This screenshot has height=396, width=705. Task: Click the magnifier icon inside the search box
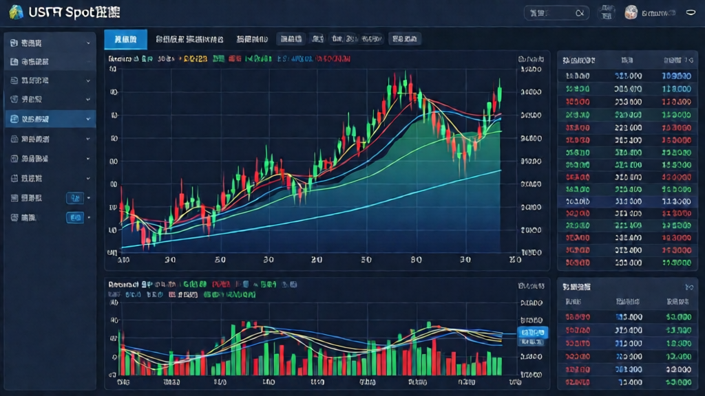click(580, 13)
